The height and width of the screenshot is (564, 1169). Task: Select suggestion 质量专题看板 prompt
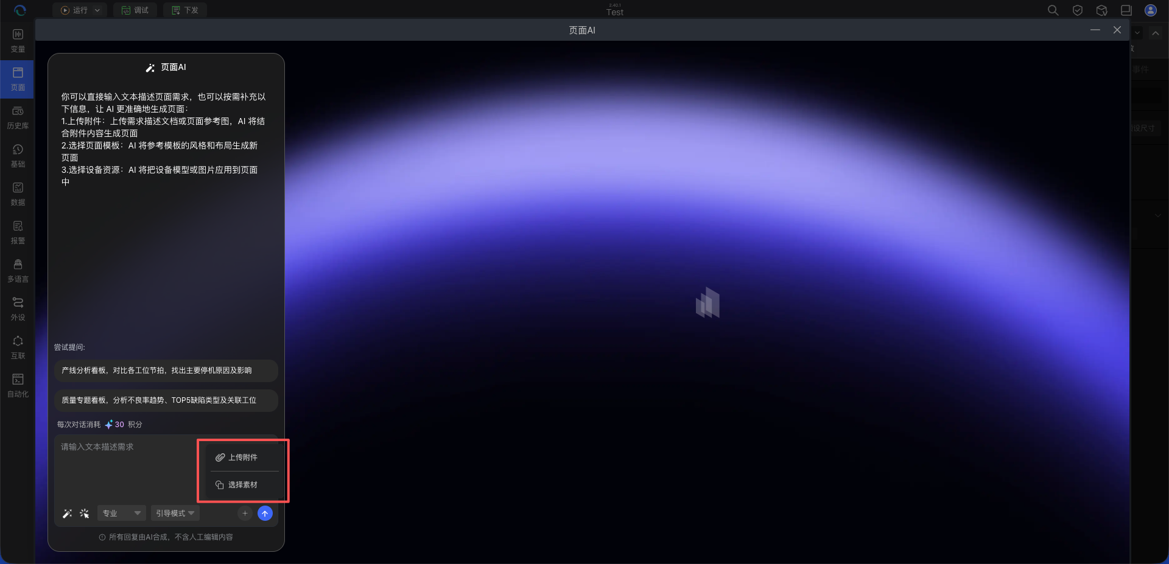[x=166, y=400]
